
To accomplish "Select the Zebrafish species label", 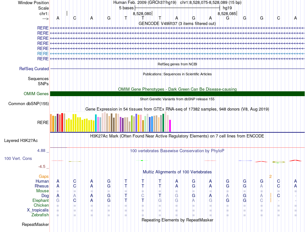I will pos(40,215).
